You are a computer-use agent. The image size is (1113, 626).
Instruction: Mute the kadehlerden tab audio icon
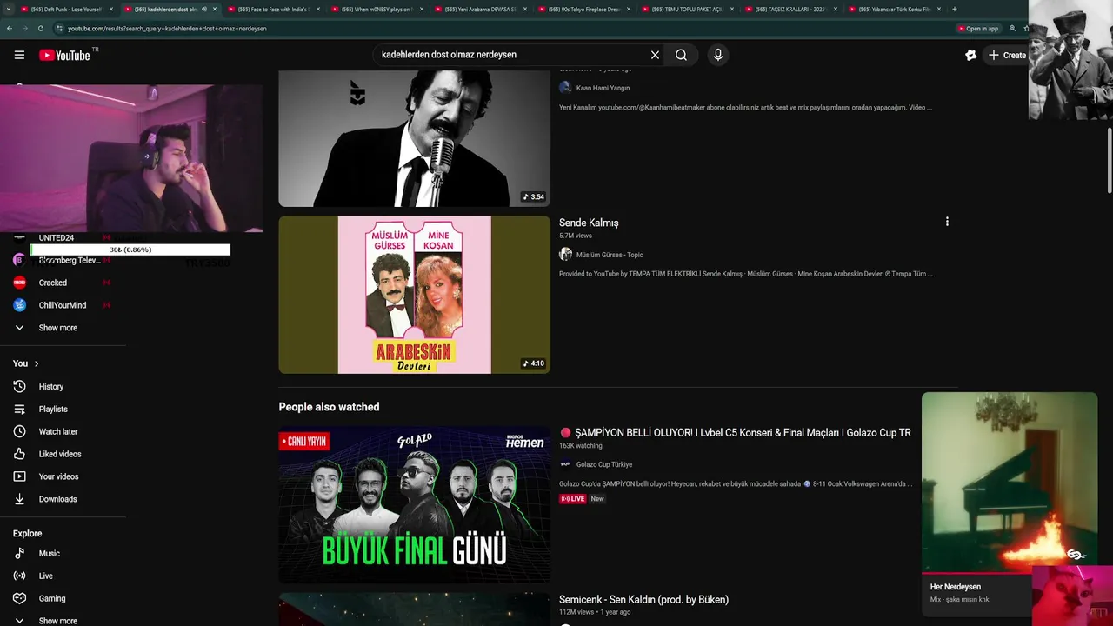pyautogui.click(x=204, y=10)
